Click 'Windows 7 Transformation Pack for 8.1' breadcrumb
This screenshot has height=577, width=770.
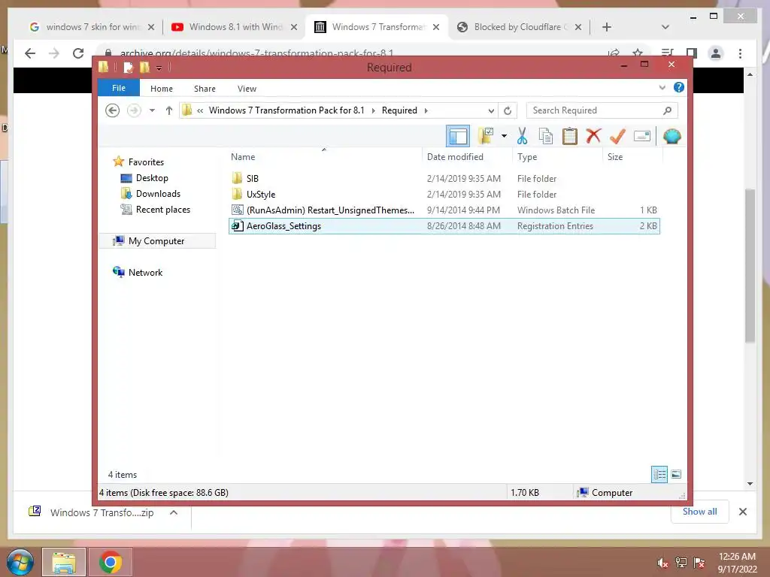tap(286, 110)
